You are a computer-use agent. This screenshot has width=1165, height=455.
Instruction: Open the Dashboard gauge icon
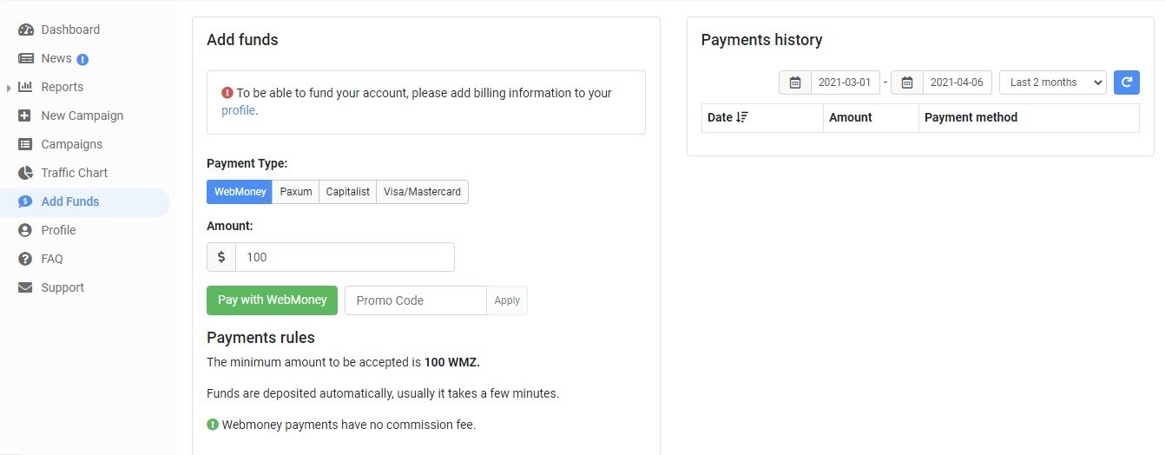[25, 30]
